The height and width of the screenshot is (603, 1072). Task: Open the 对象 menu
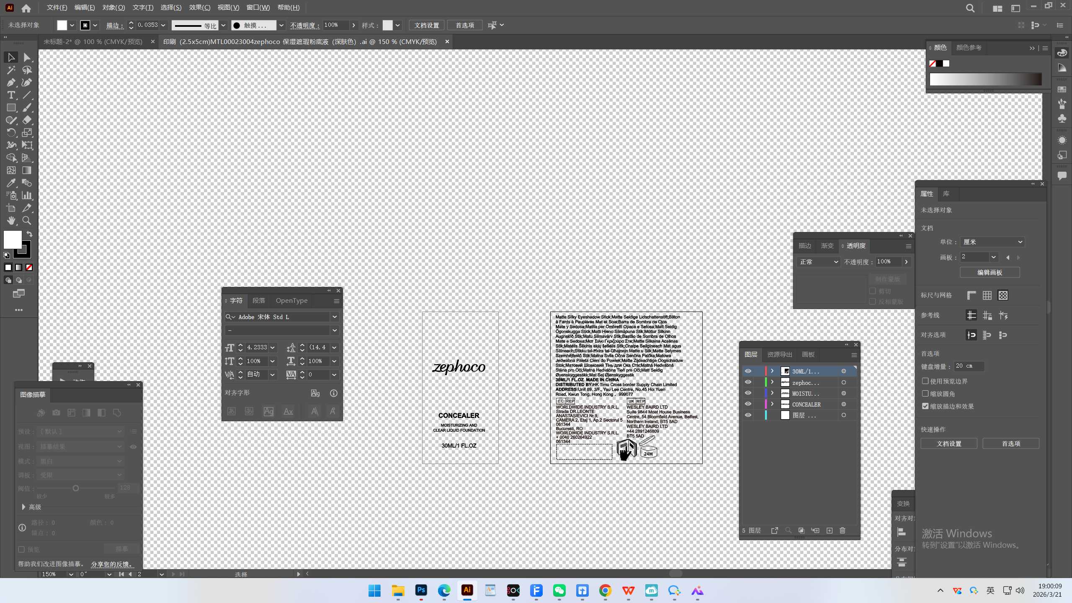(113, 8)
